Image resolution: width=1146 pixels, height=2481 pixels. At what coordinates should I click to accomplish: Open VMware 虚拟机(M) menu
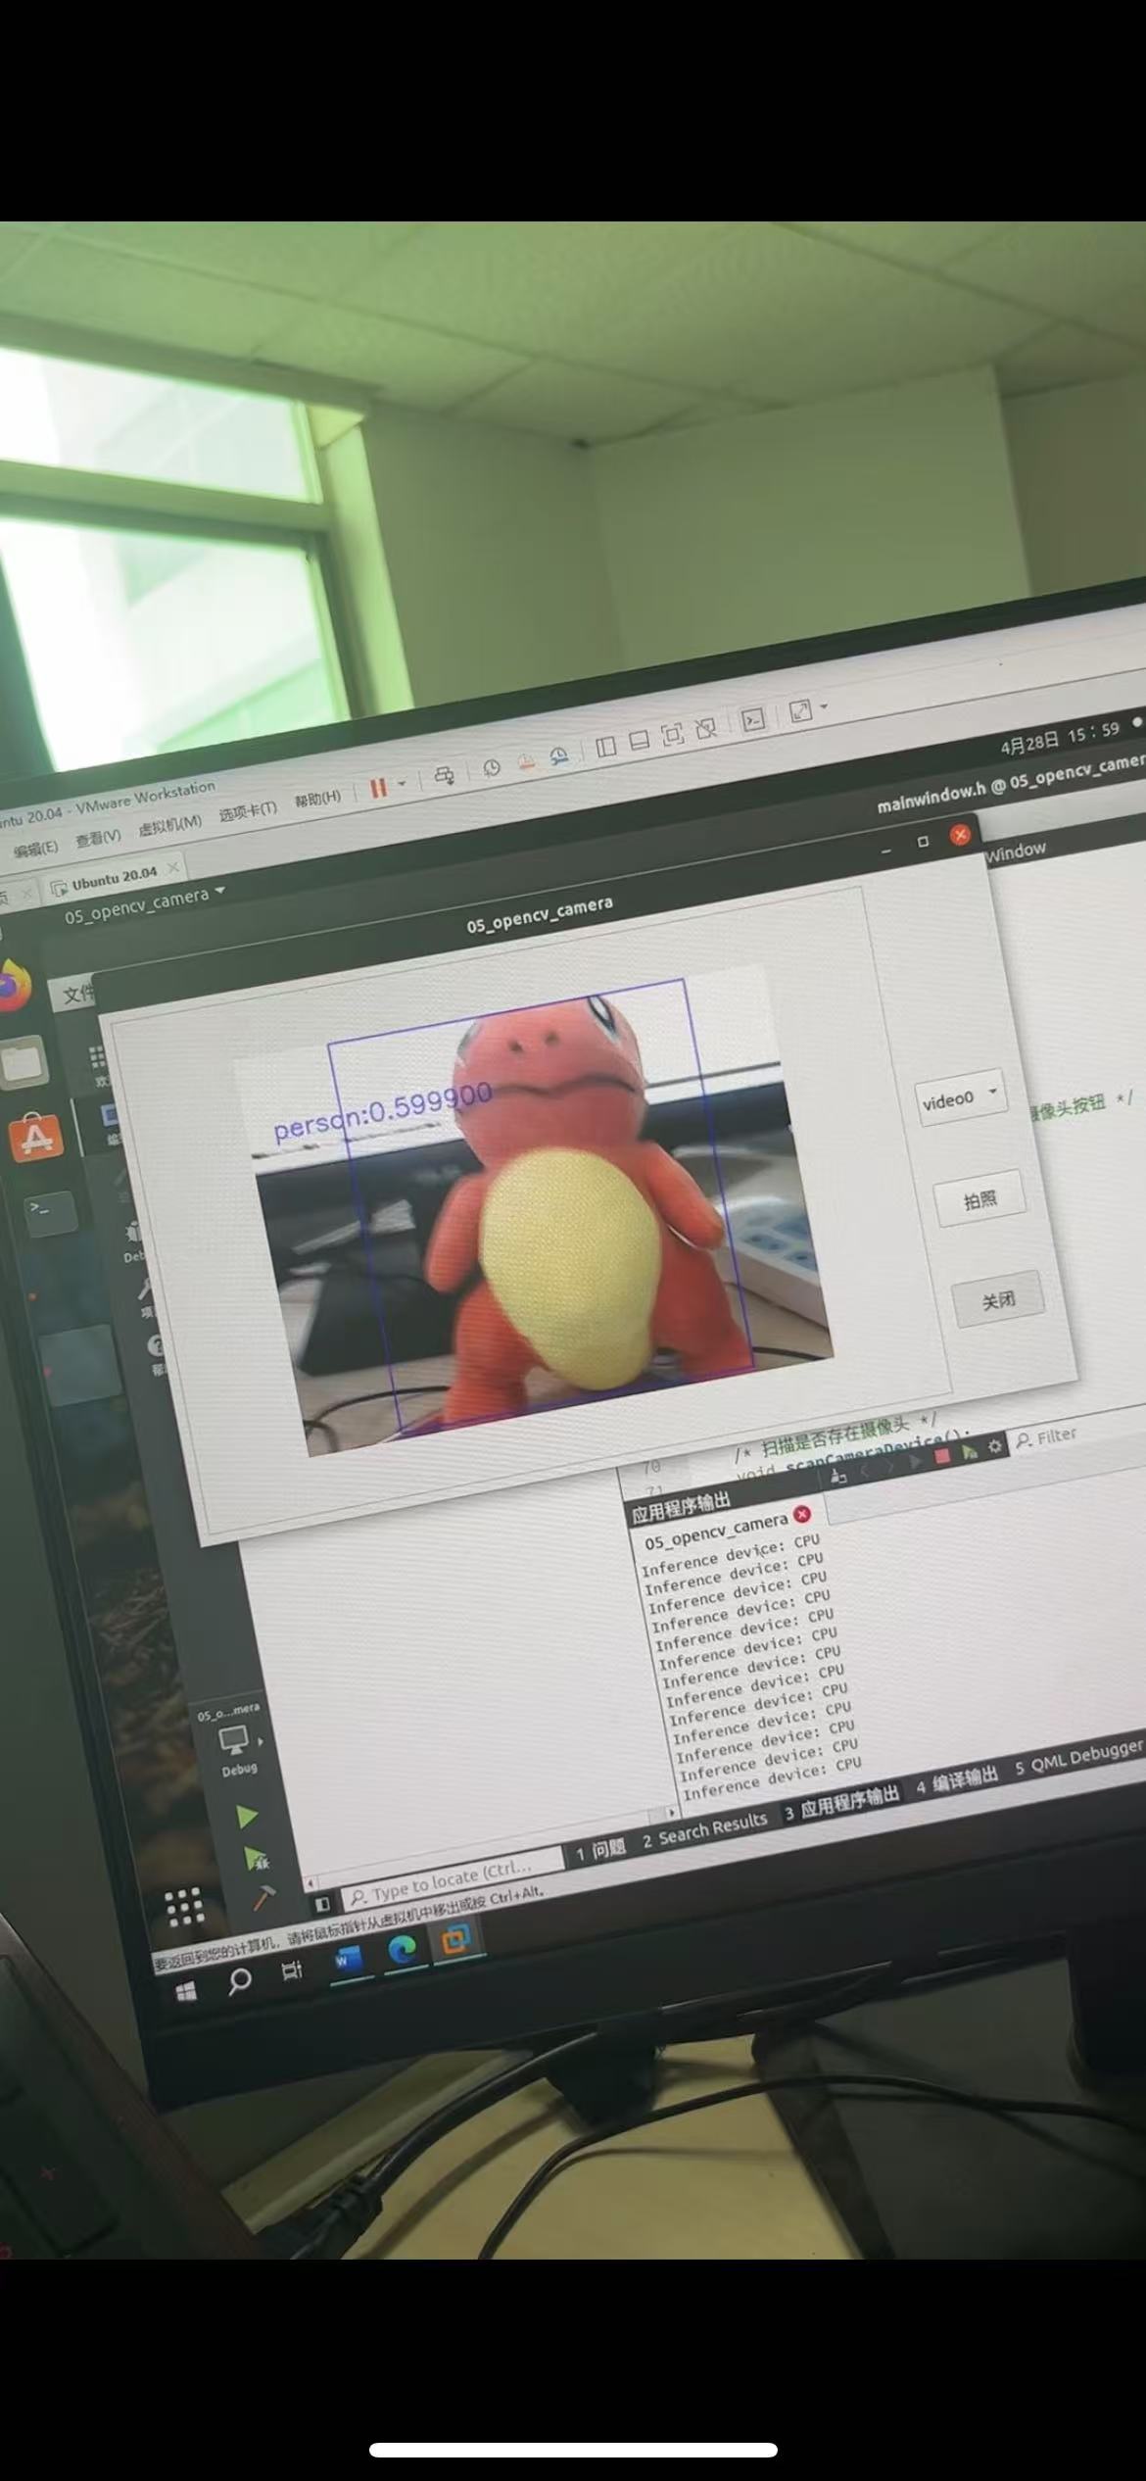coord(169,825)
